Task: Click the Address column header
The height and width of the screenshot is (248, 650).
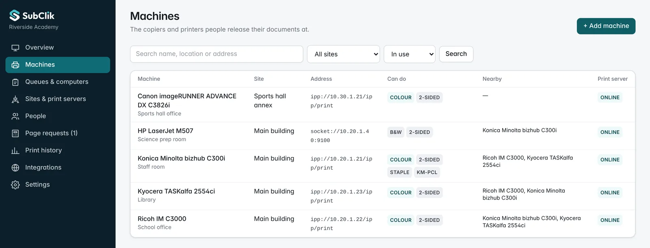Action: [x=321, y=79]
